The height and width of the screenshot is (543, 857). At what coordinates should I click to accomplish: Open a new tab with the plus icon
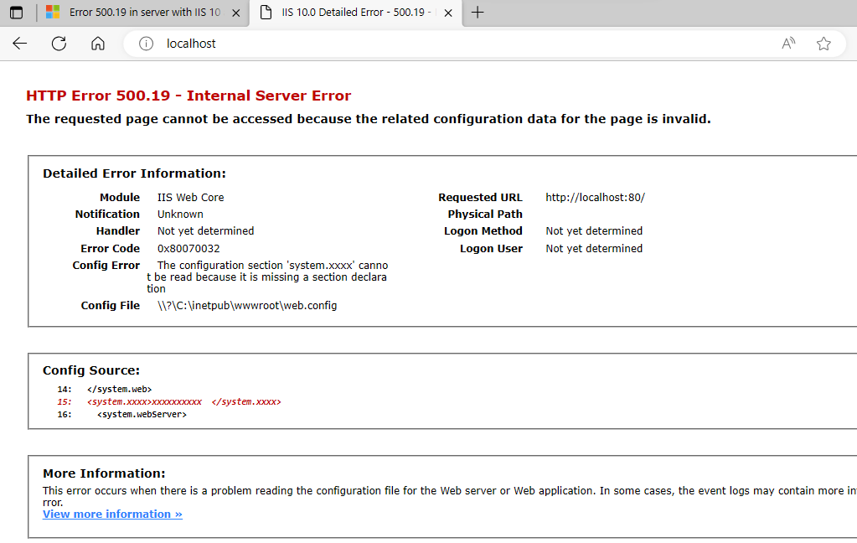478,13
